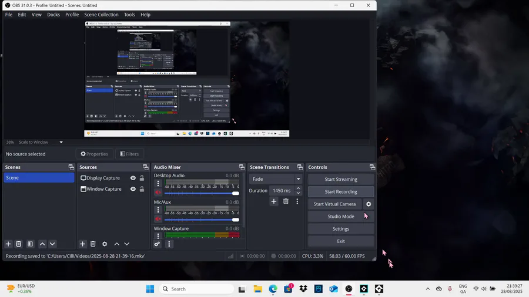This screenshot has width=529, height=297.
Task: Click Start Streaming button
Action: point(341,179)
